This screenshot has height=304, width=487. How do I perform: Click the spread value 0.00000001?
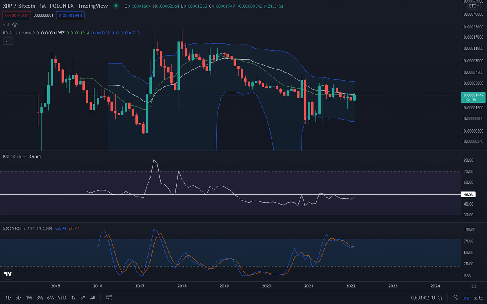coord(43,15)
